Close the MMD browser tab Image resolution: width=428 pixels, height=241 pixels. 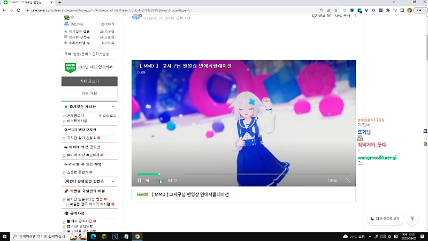(51, 3)
